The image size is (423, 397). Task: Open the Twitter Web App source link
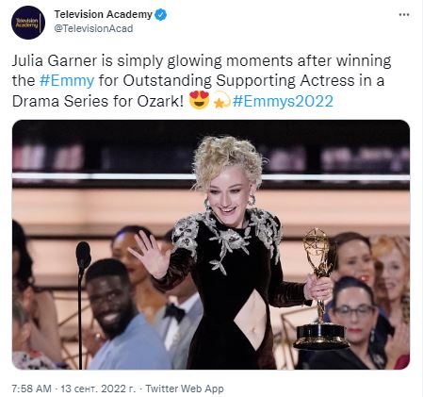click(x=185, y=389)
